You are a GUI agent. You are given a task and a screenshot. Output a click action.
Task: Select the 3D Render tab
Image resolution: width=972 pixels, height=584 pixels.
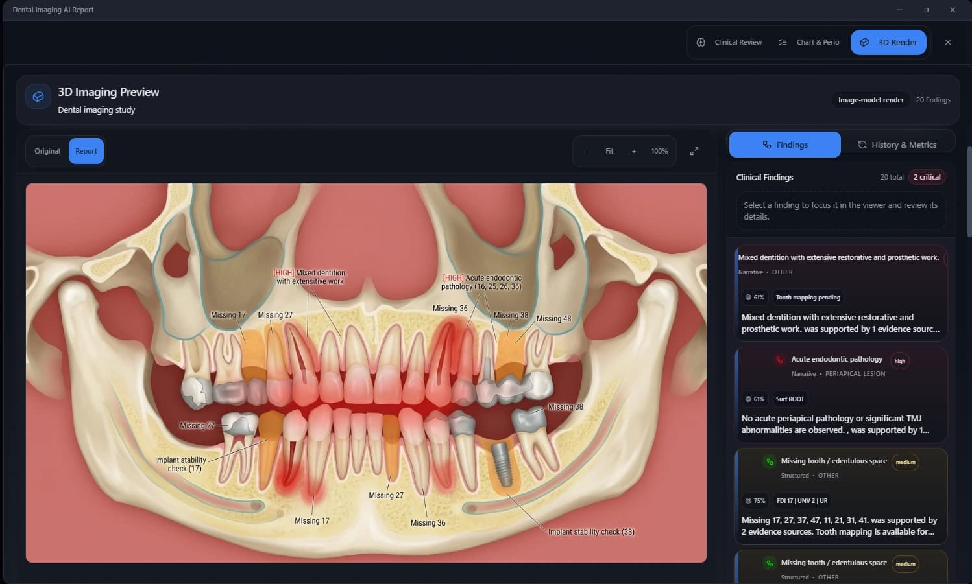click(888, 42)
